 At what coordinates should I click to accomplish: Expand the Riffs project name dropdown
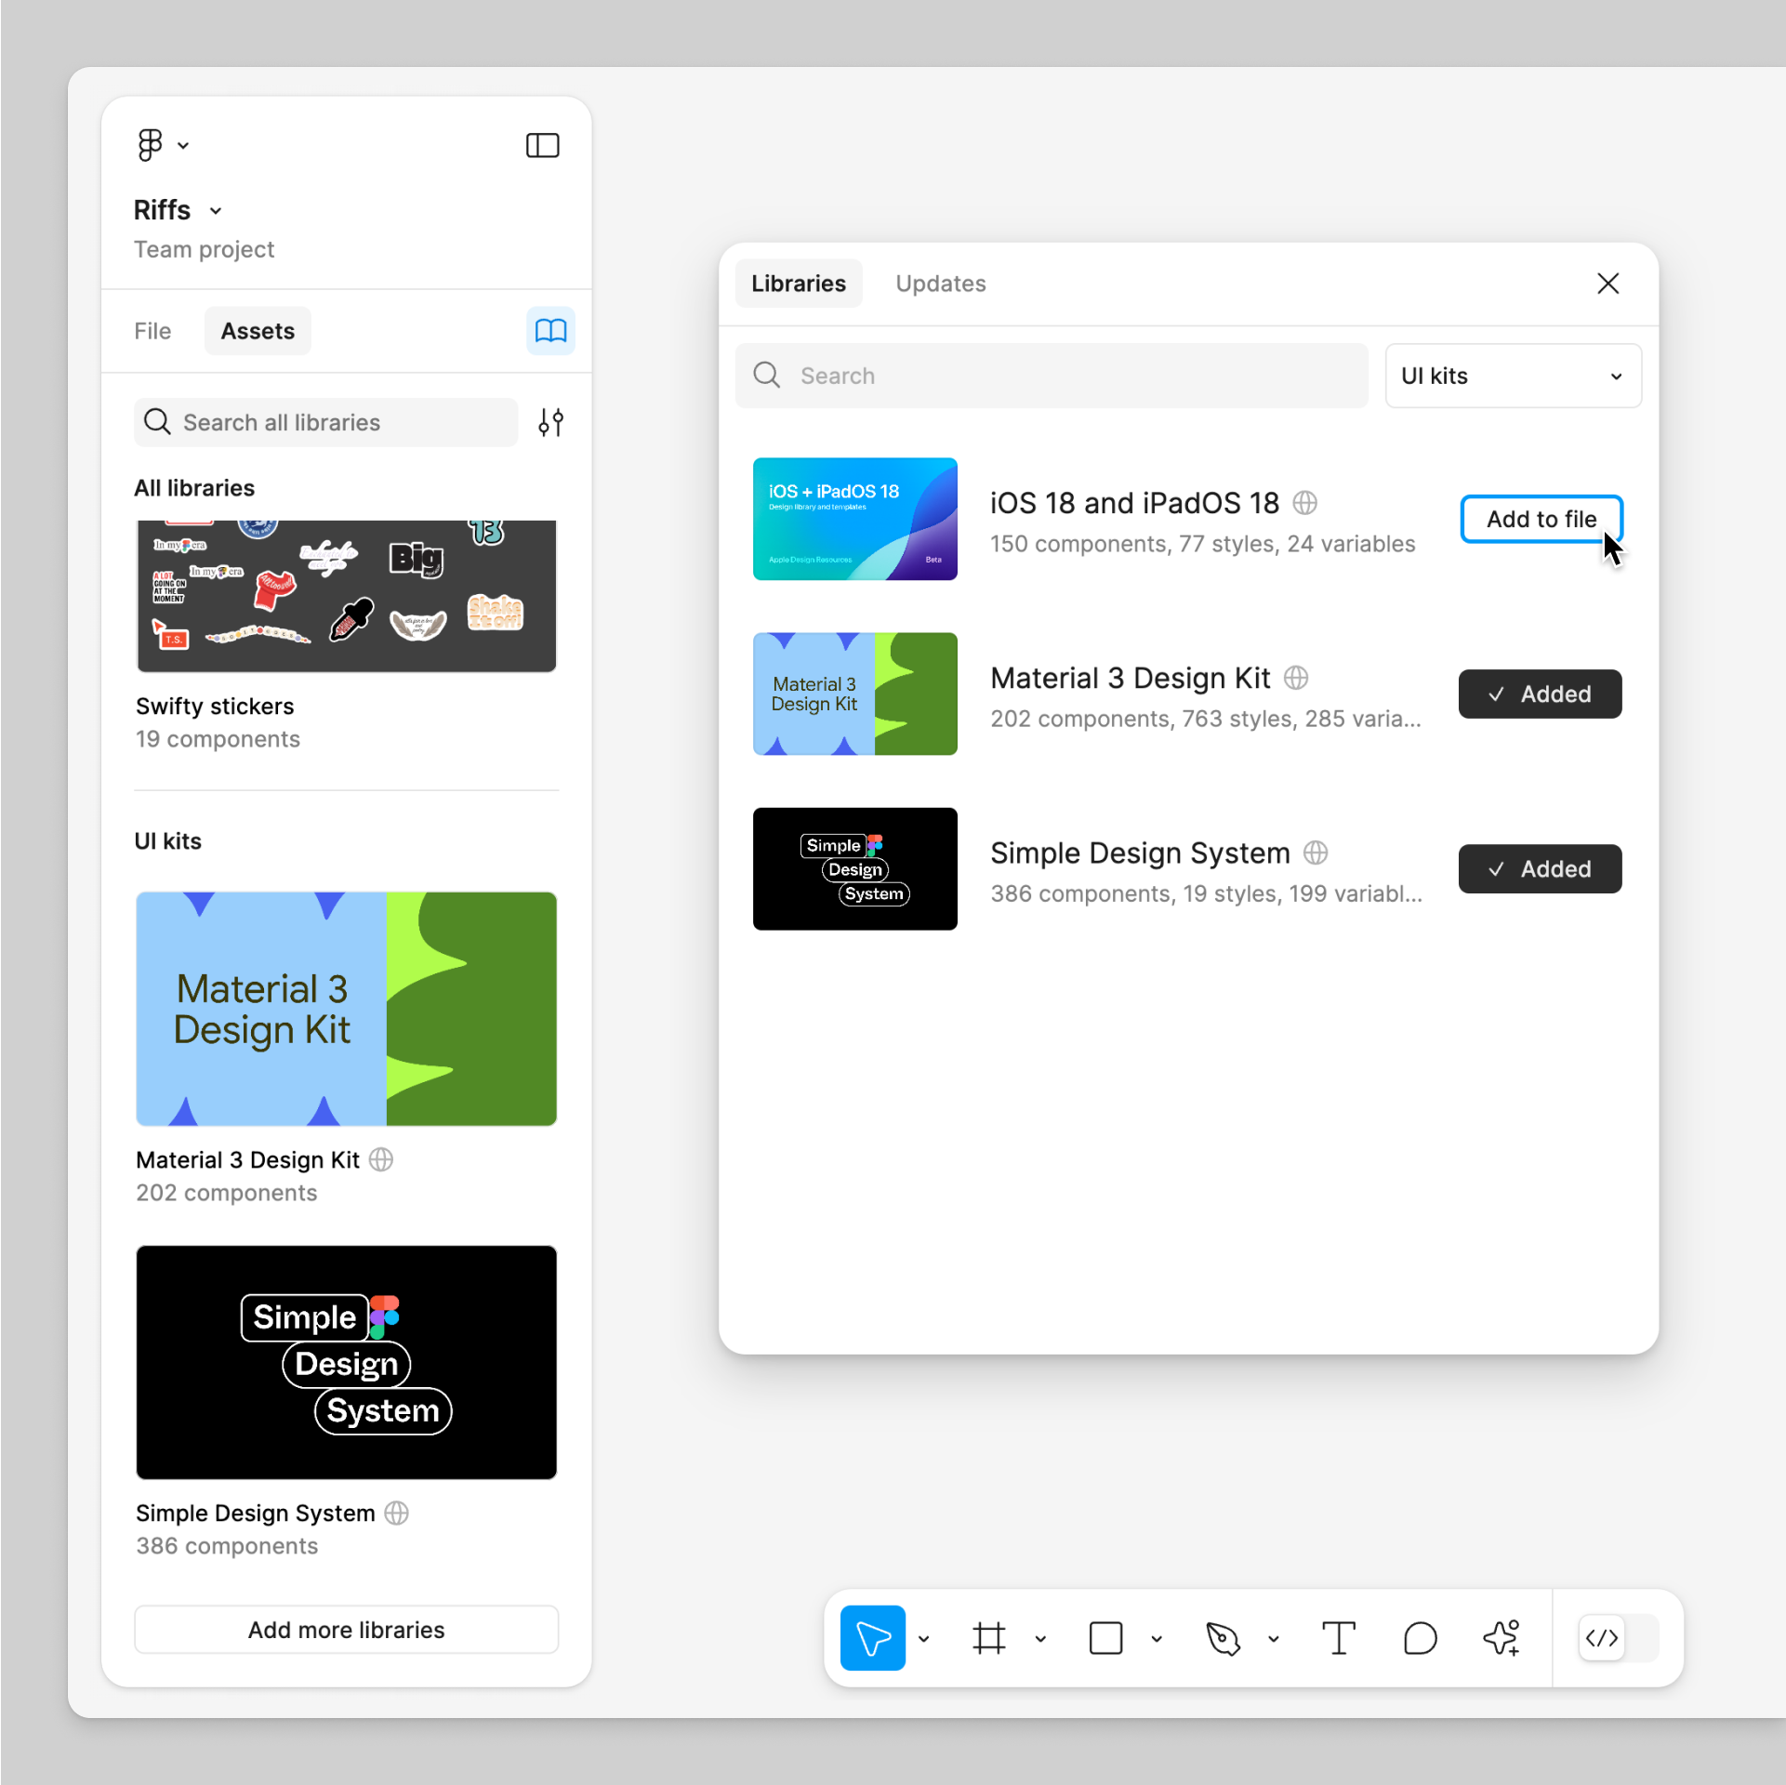tap(215, 210)
